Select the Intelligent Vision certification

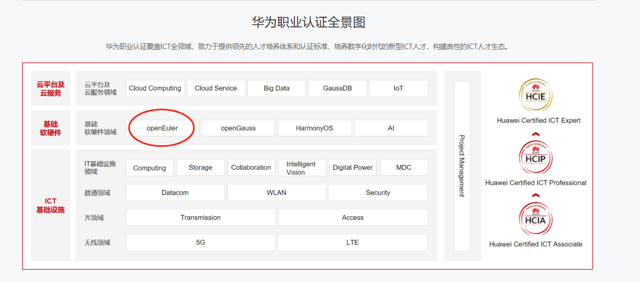coord(301,168)
